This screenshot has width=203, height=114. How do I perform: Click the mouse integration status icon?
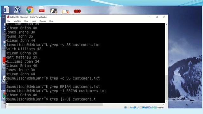(x=152, y=108)
